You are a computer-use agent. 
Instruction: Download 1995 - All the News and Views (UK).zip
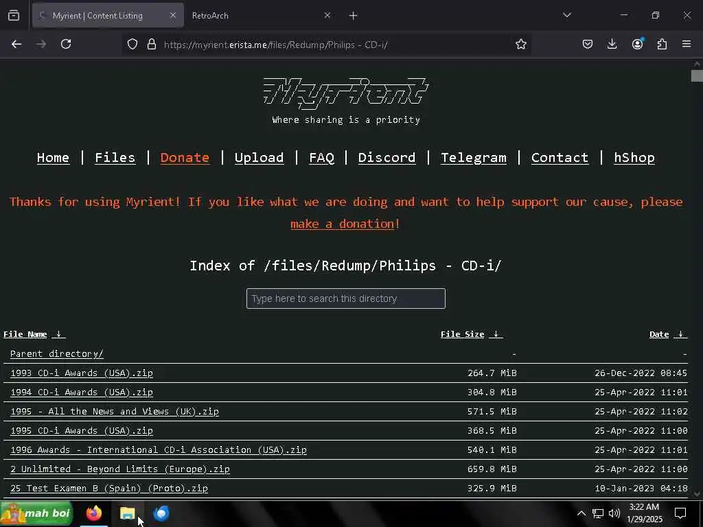pyautogui.click(x=115, y=412)
